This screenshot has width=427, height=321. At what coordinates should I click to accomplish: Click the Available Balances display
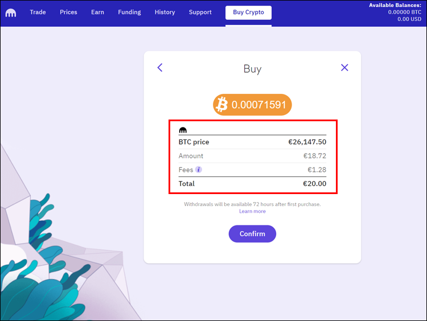pos(394,12)
